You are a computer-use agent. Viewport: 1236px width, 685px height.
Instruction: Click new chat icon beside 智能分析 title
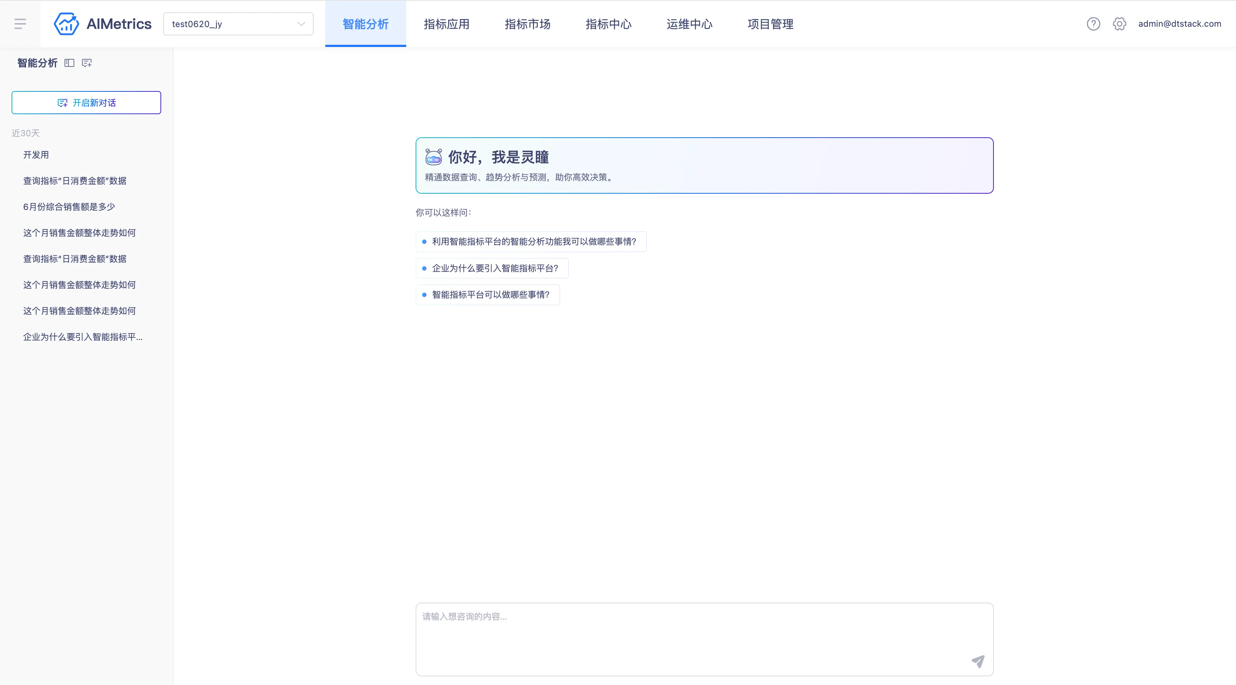click(x=87, y=63)
